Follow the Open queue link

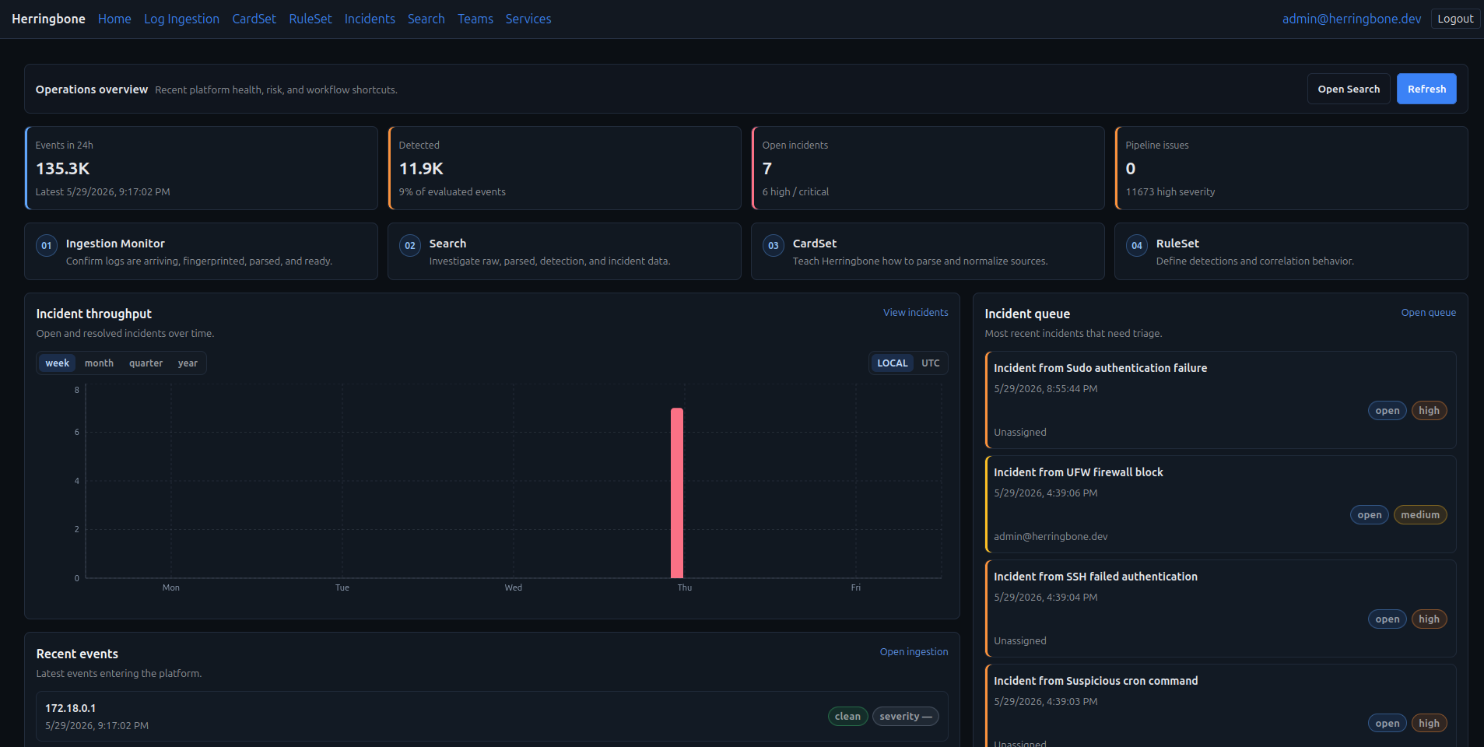point(1429,313)
